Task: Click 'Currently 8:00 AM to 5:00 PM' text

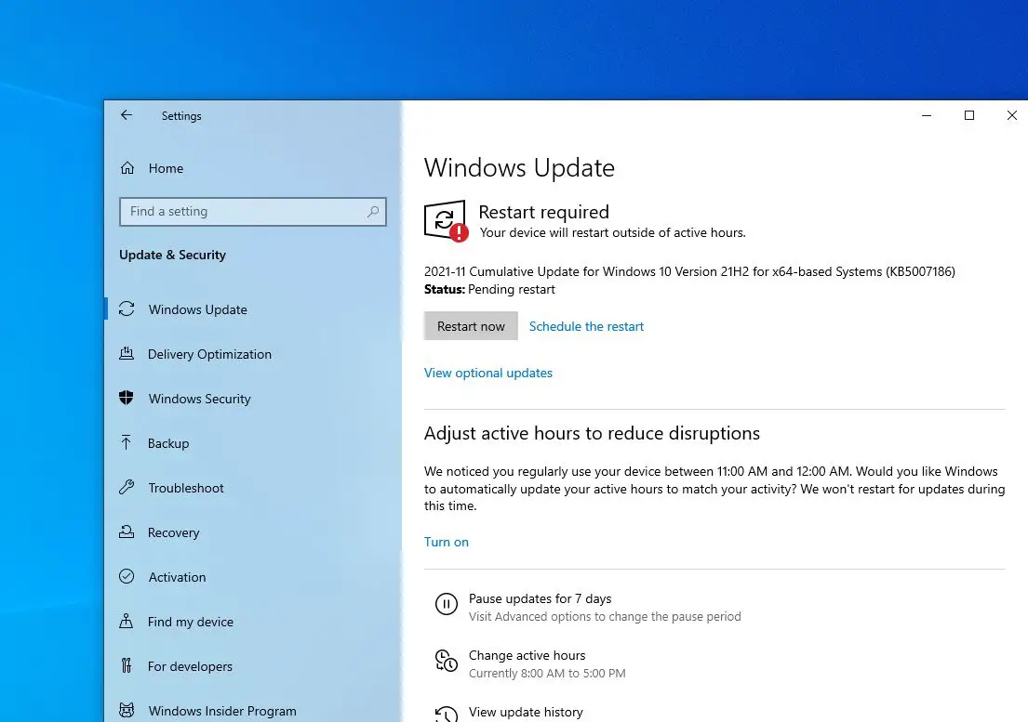Action: click(x=547, y=673)
